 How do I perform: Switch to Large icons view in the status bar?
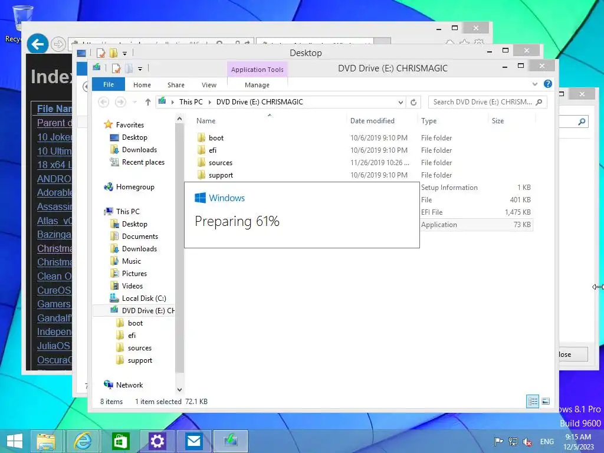(546, 401)
